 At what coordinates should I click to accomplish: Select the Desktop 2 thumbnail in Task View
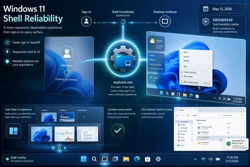point(67,117)
